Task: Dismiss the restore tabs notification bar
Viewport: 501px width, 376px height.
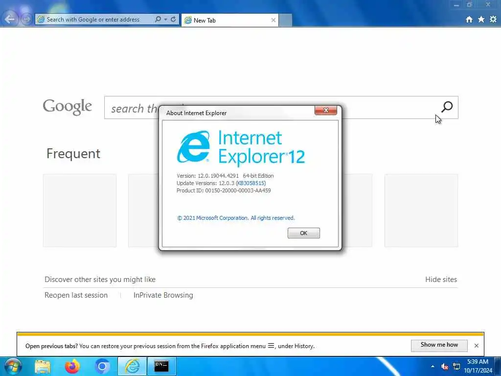Action: (x=477, y=346)
